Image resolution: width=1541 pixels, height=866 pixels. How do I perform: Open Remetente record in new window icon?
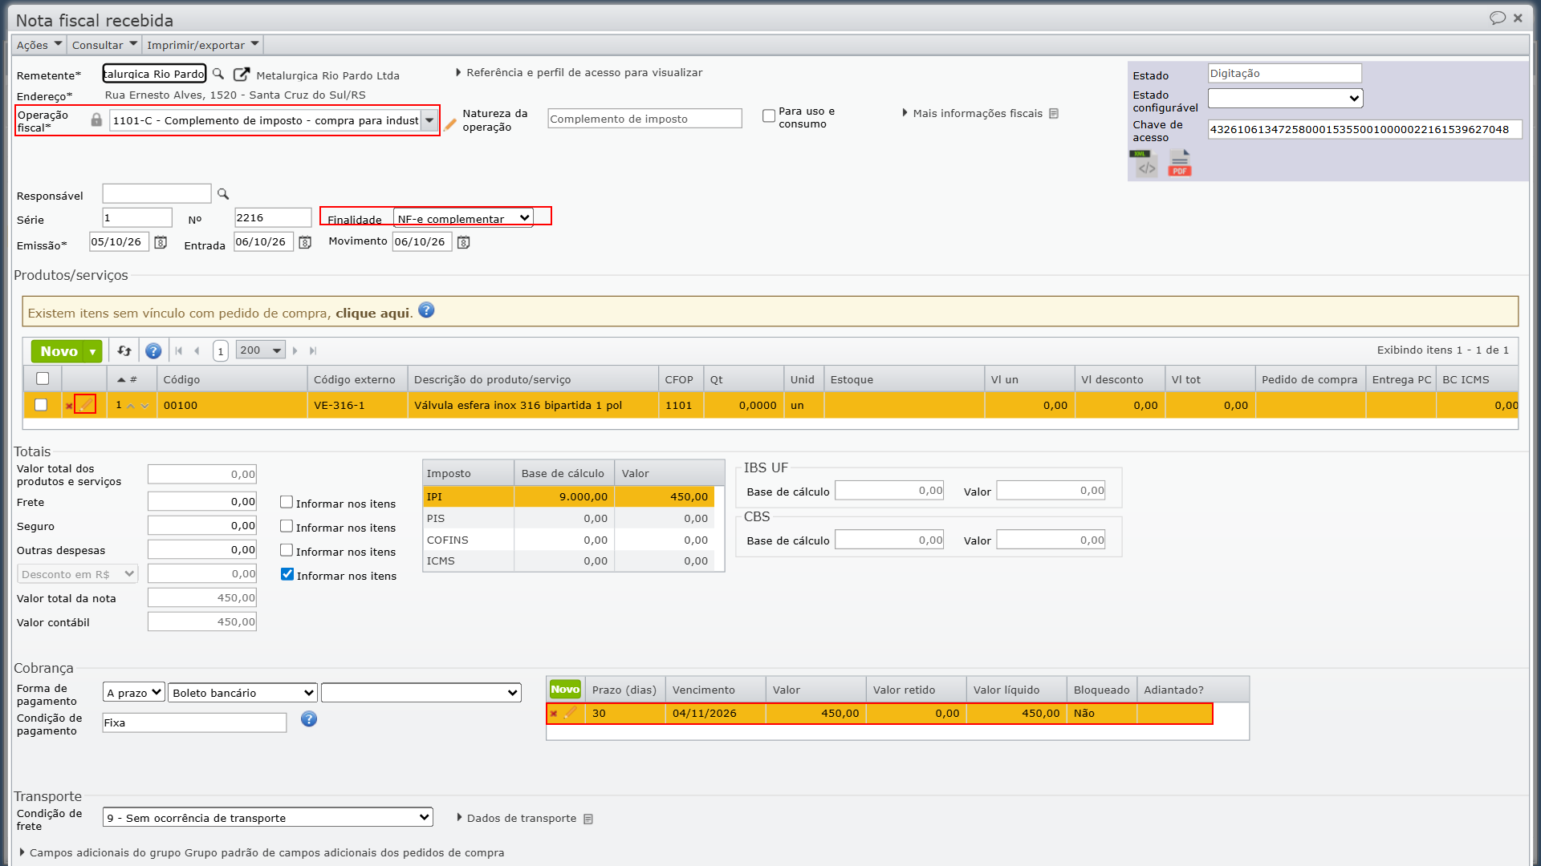pos(241,75)
